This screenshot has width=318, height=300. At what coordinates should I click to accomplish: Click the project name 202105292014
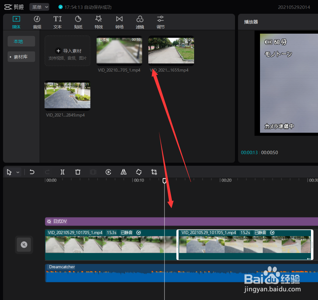click(x=294, y=7)
